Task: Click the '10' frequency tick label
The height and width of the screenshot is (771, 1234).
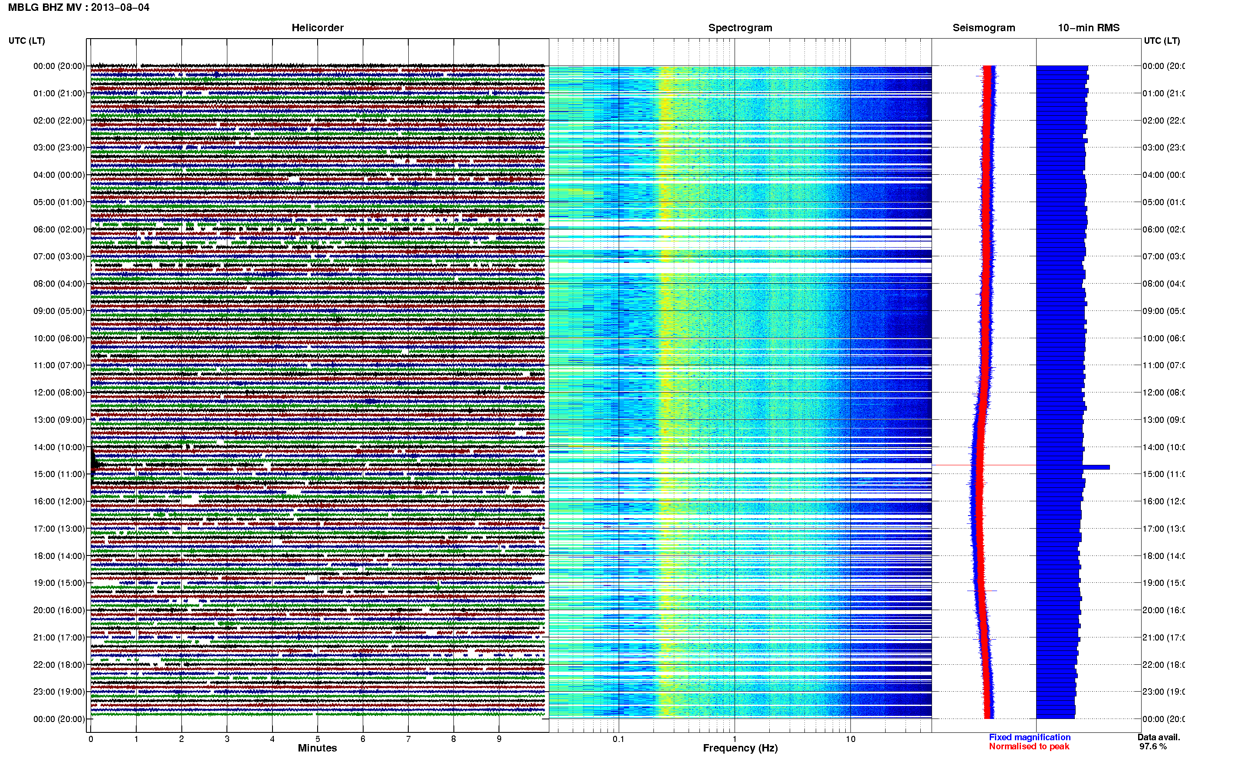Action: pyautogui.click(x=850, y=739)
